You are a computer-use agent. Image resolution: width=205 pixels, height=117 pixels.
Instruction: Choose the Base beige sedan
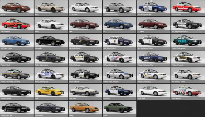pyautogui.click(x=51, y=8)
